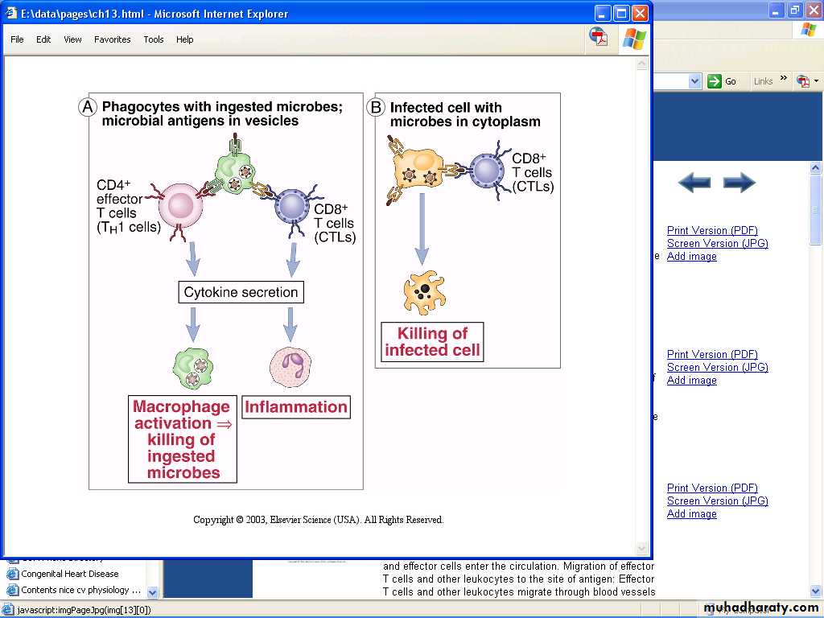Click the middle Add image link
824x618 pixels.
tap(691, 380)
